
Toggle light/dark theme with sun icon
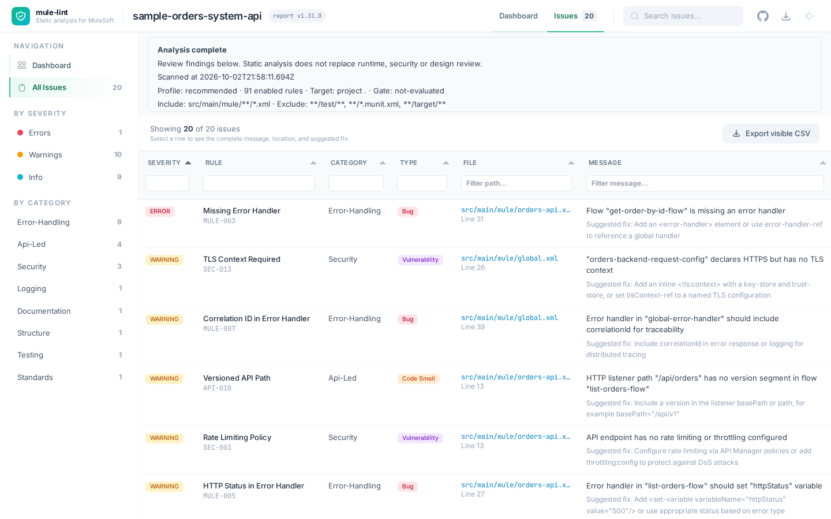809,16
